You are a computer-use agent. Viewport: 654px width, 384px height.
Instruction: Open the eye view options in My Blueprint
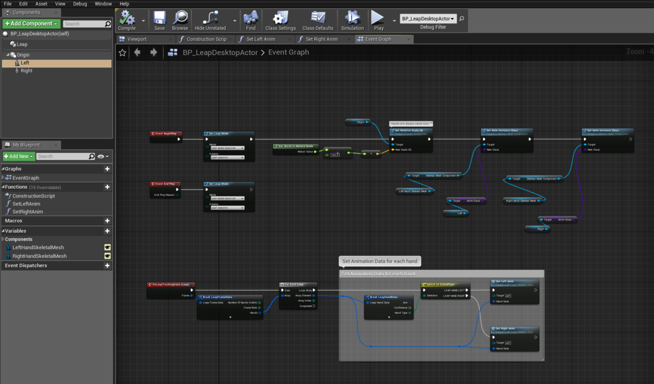point(102,156)
